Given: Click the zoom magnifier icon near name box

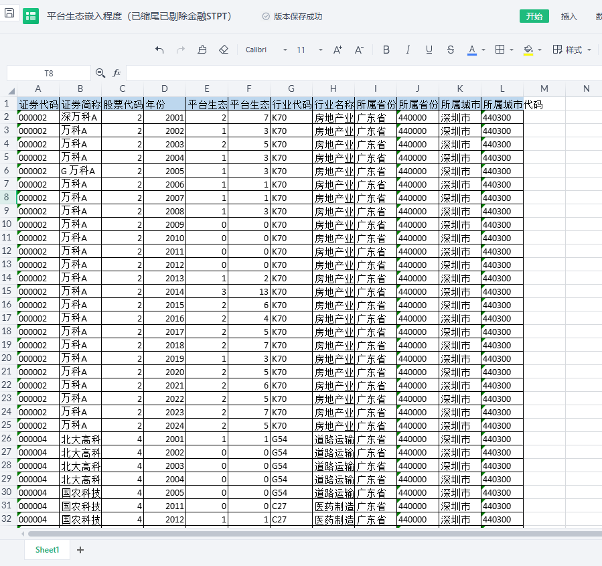Looking at the screenshot, I should point(100,72).
